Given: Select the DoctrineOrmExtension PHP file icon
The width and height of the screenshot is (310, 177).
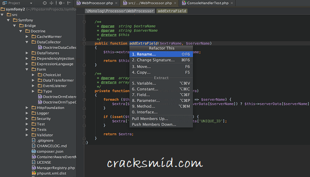Looking at the screenshot, I should click(x=40, y=97).
